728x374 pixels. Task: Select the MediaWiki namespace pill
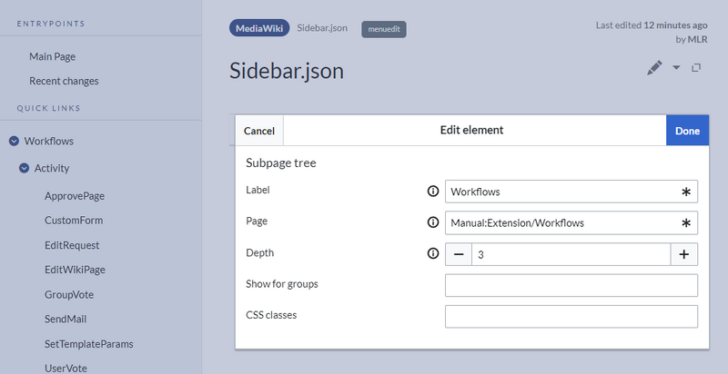coord(259,28)
